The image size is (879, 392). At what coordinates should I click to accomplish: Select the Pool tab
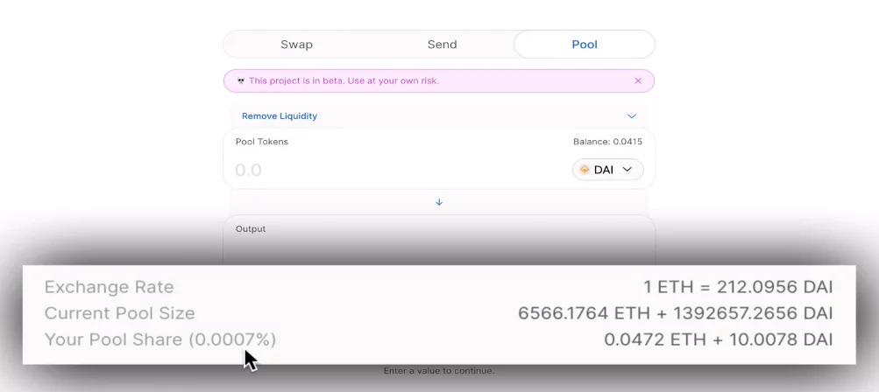585,45
